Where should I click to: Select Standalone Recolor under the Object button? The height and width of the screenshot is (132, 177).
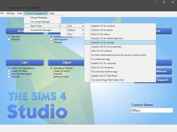(51, 68)
